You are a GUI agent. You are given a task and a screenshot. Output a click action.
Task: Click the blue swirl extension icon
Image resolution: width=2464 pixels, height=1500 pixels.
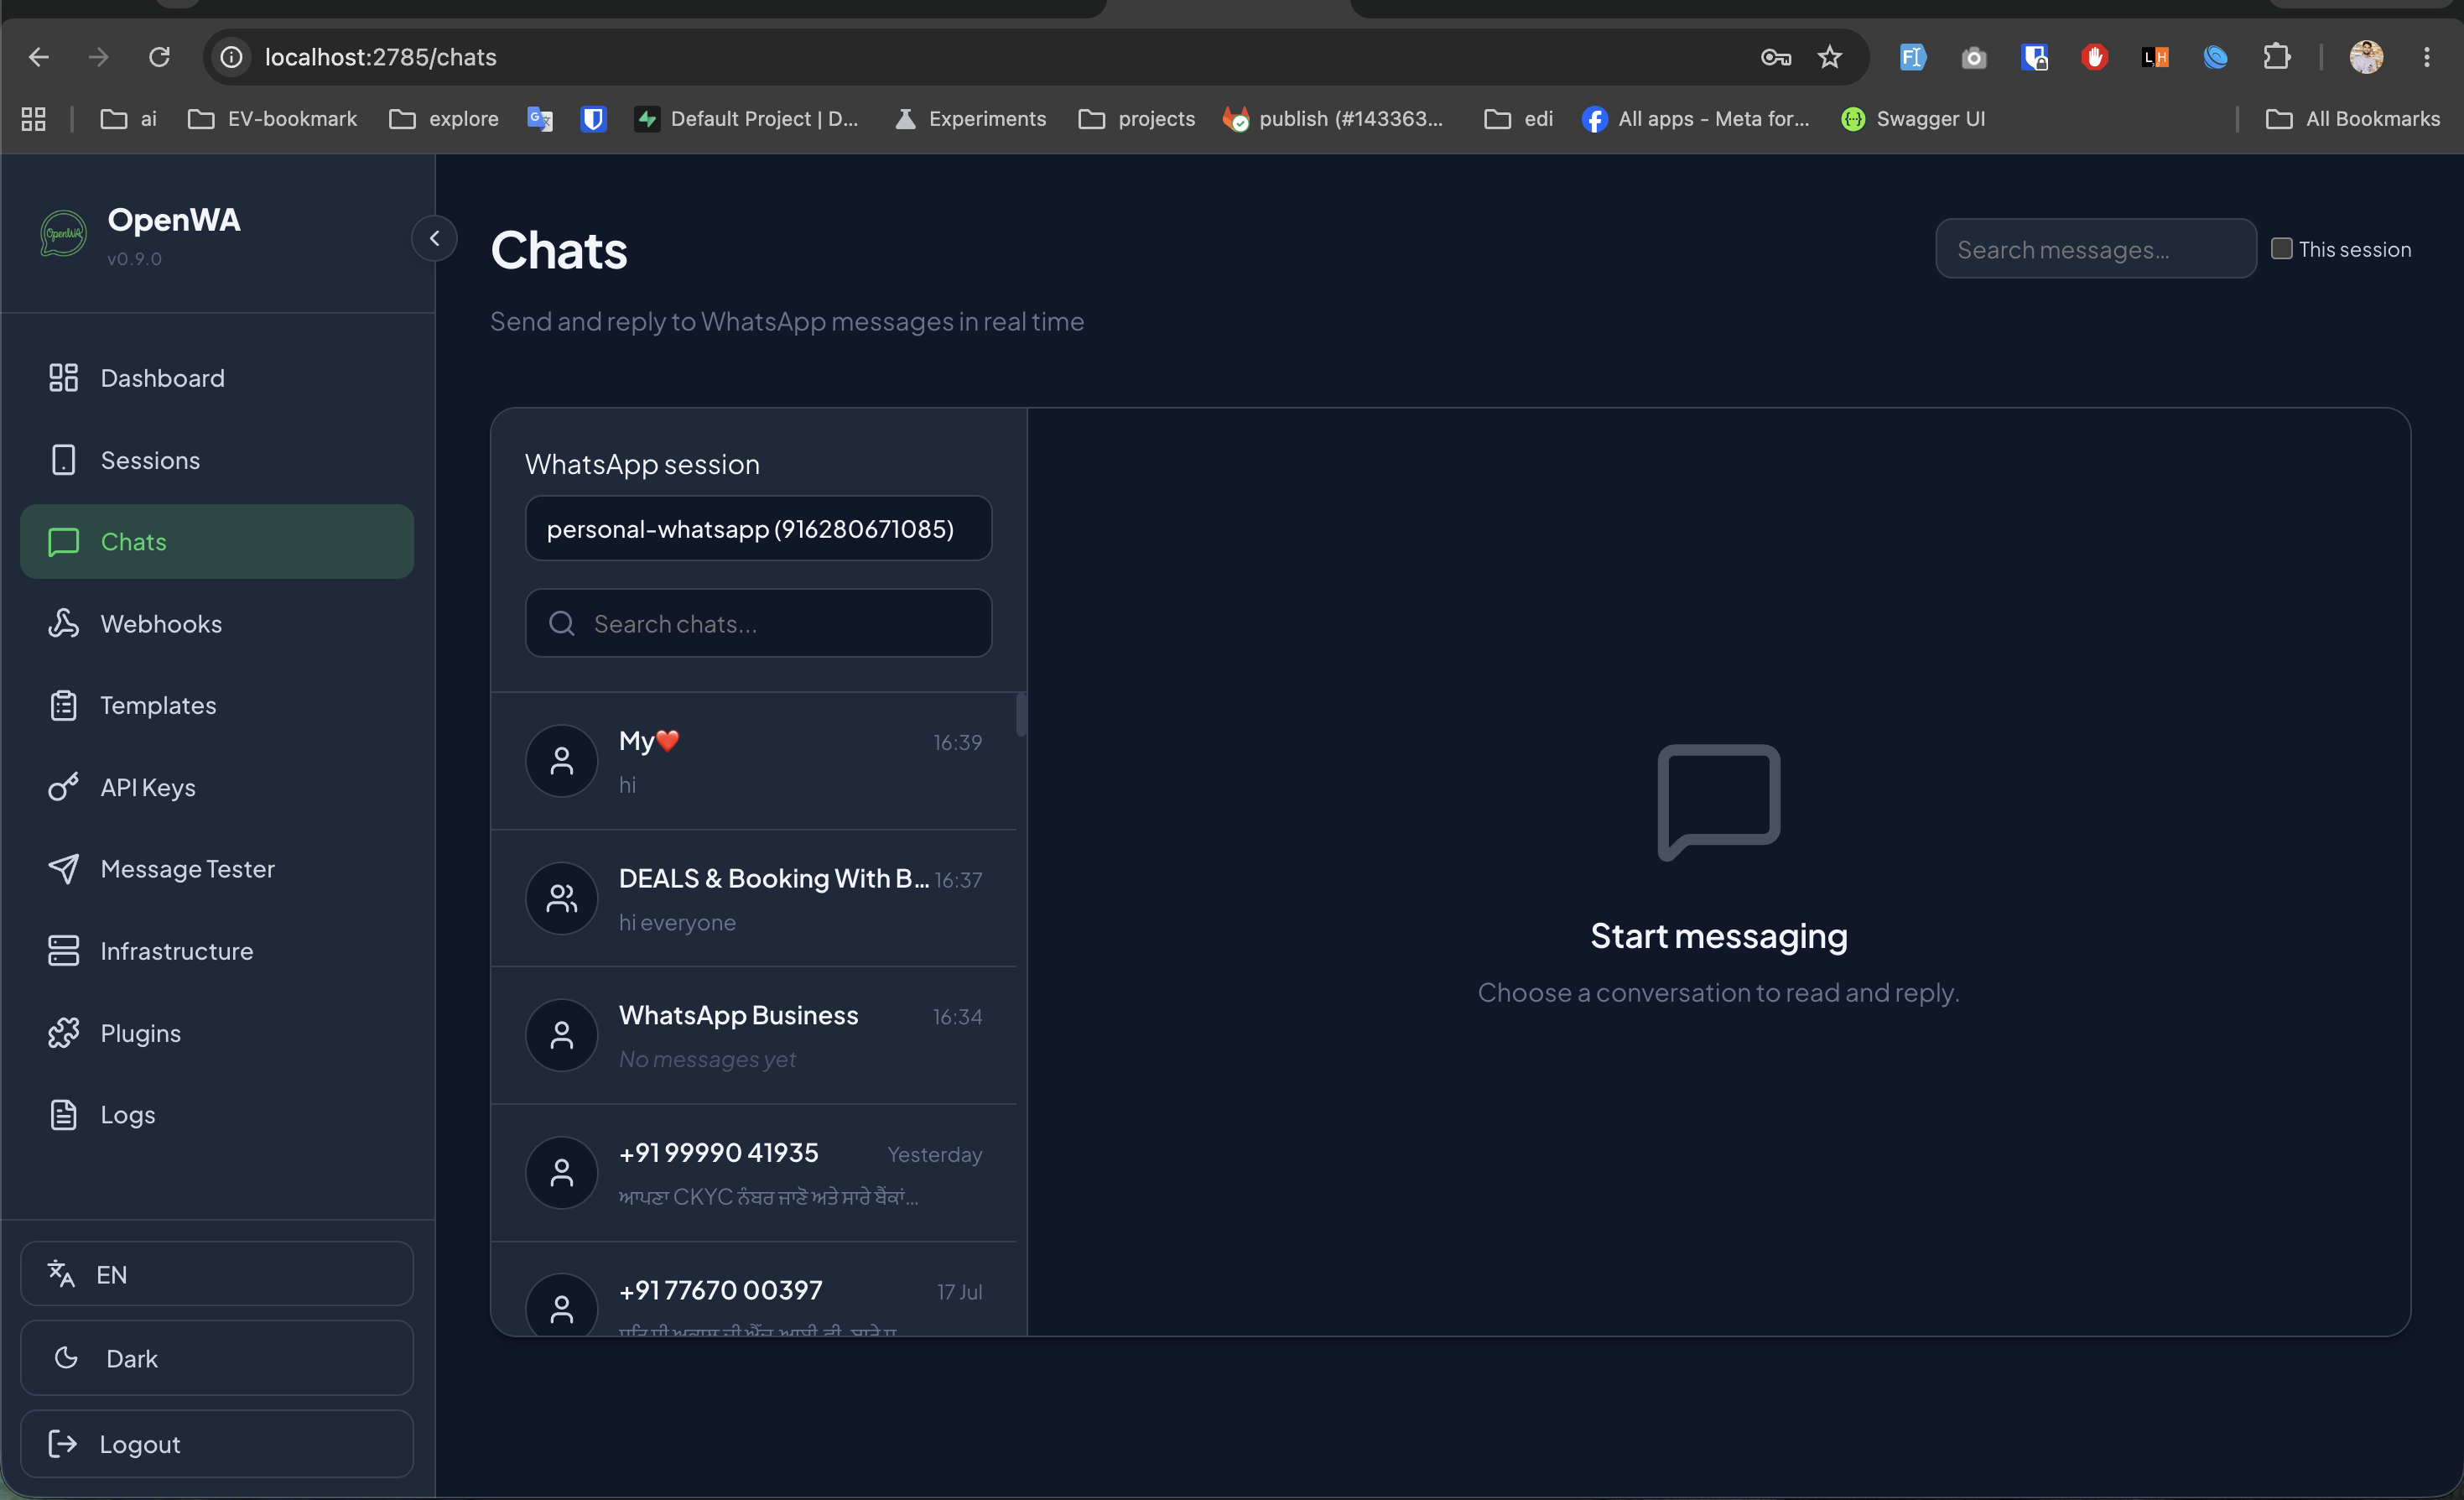click(2215, 57)
